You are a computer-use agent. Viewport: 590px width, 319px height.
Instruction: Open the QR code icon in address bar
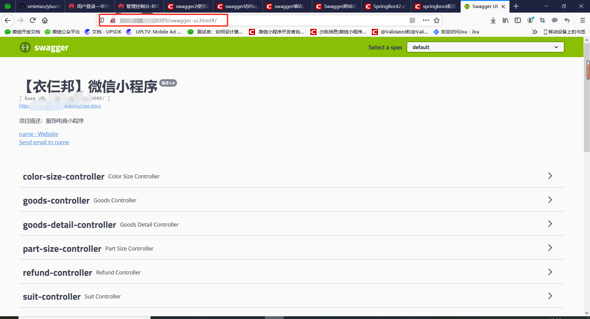[412, 20]
